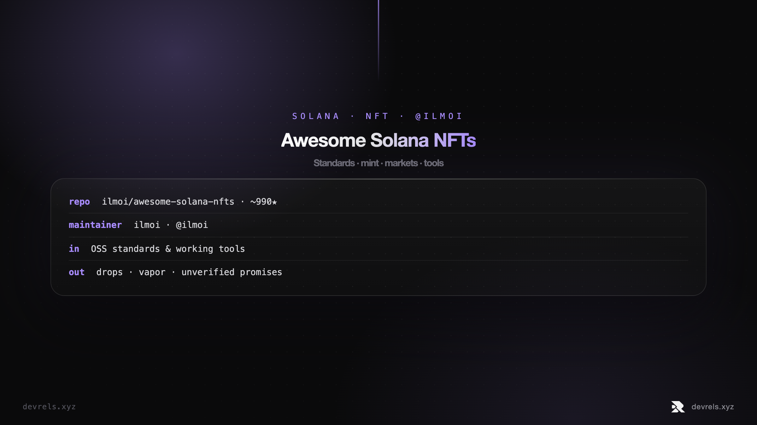Image resolution: width=757 pixels, height=425 pixels.
Task: Click 'OSS standards & working tools' text
Action: (168, 249)
